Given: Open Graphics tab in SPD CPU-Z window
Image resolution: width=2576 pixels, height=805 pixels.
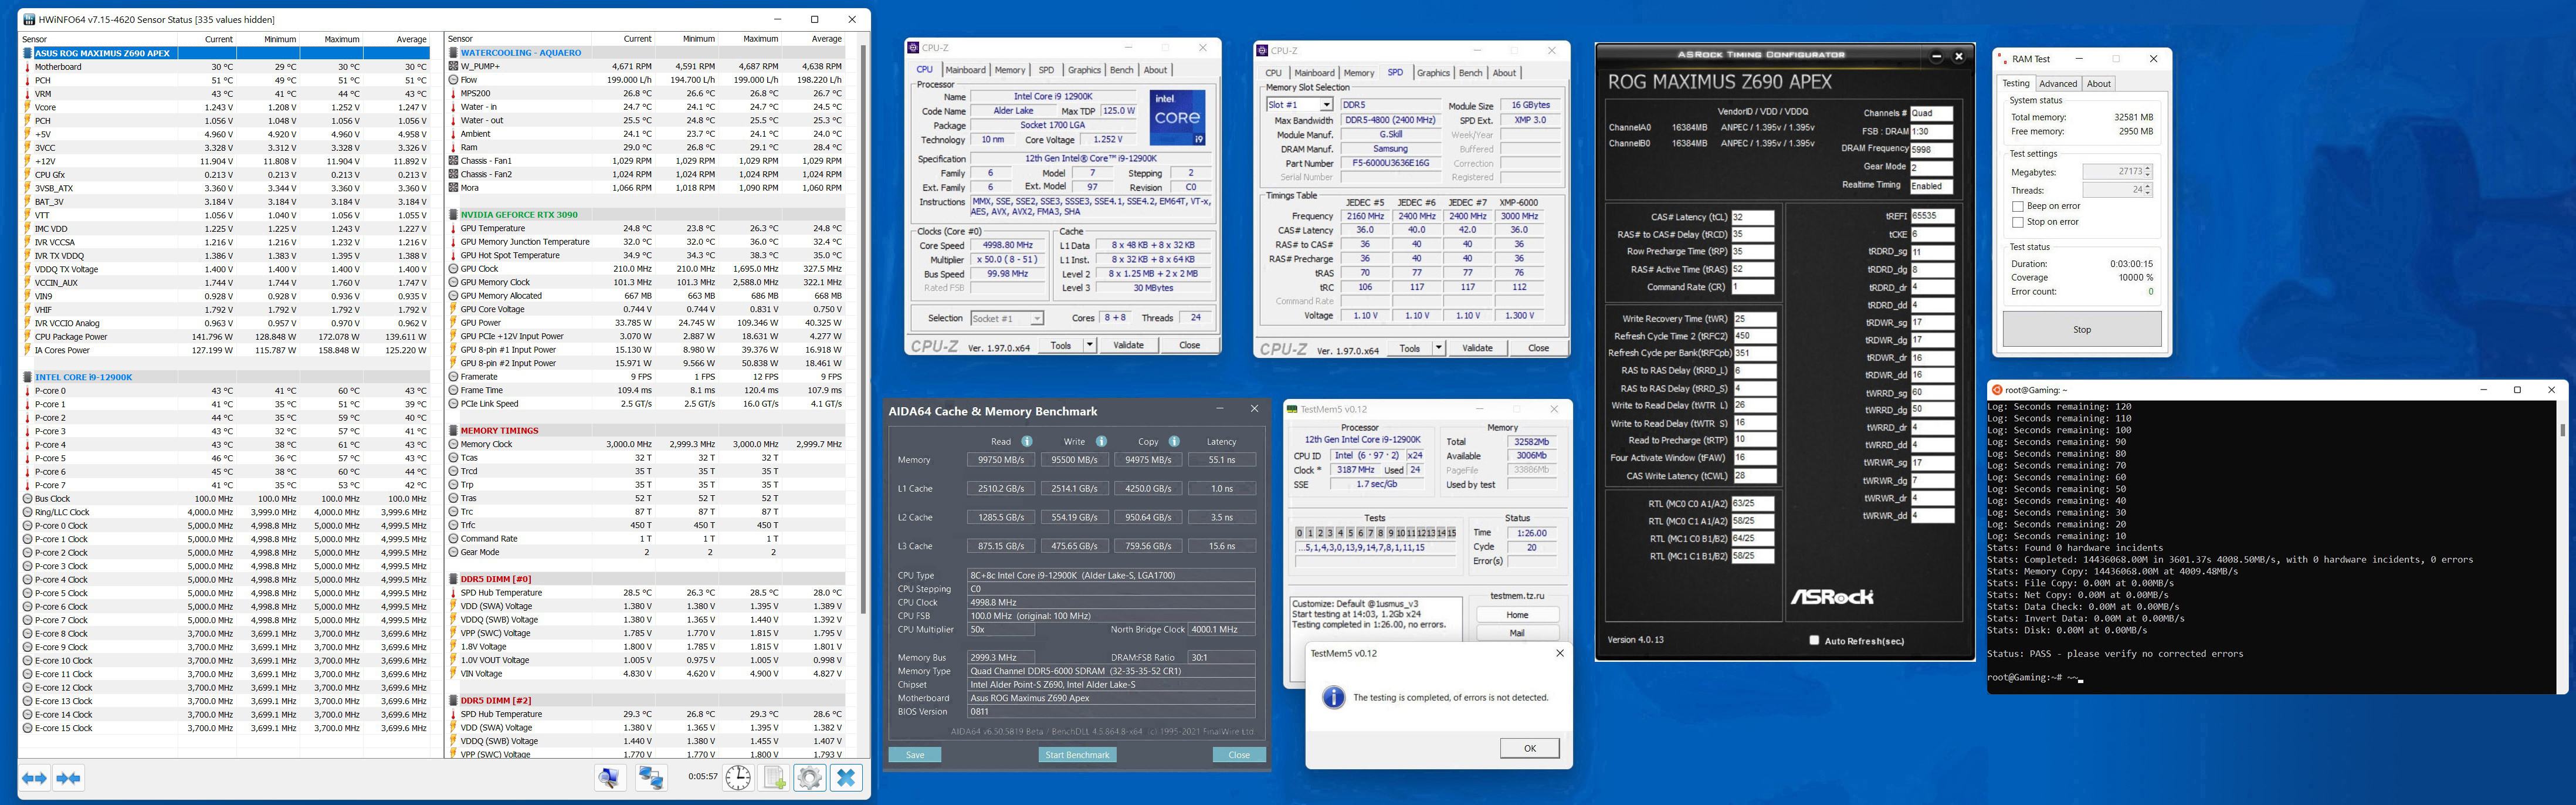Looking at the screenshot, I should pos(1433,73).
